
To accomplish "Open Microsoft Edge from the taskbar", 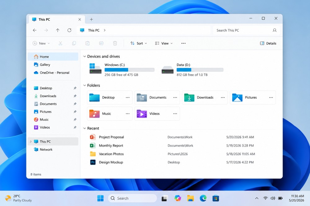I will coord(203,198).
